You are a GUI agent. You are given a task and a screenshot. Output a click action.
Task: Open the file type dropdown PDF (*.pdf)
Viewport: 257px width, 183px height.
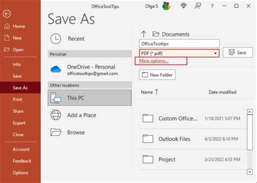[x=179, y=53]
